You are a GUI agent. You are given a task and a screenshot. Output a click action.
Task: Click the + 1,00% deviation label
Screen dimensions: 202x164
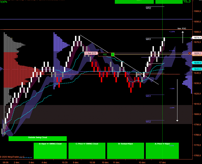[172, 51]
